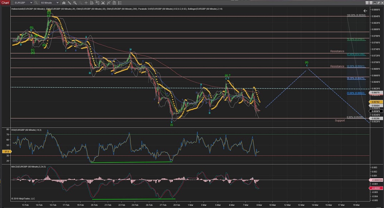Click the 0.86078 price marker on axis
The image size is (384, 208).
point(375,93)
